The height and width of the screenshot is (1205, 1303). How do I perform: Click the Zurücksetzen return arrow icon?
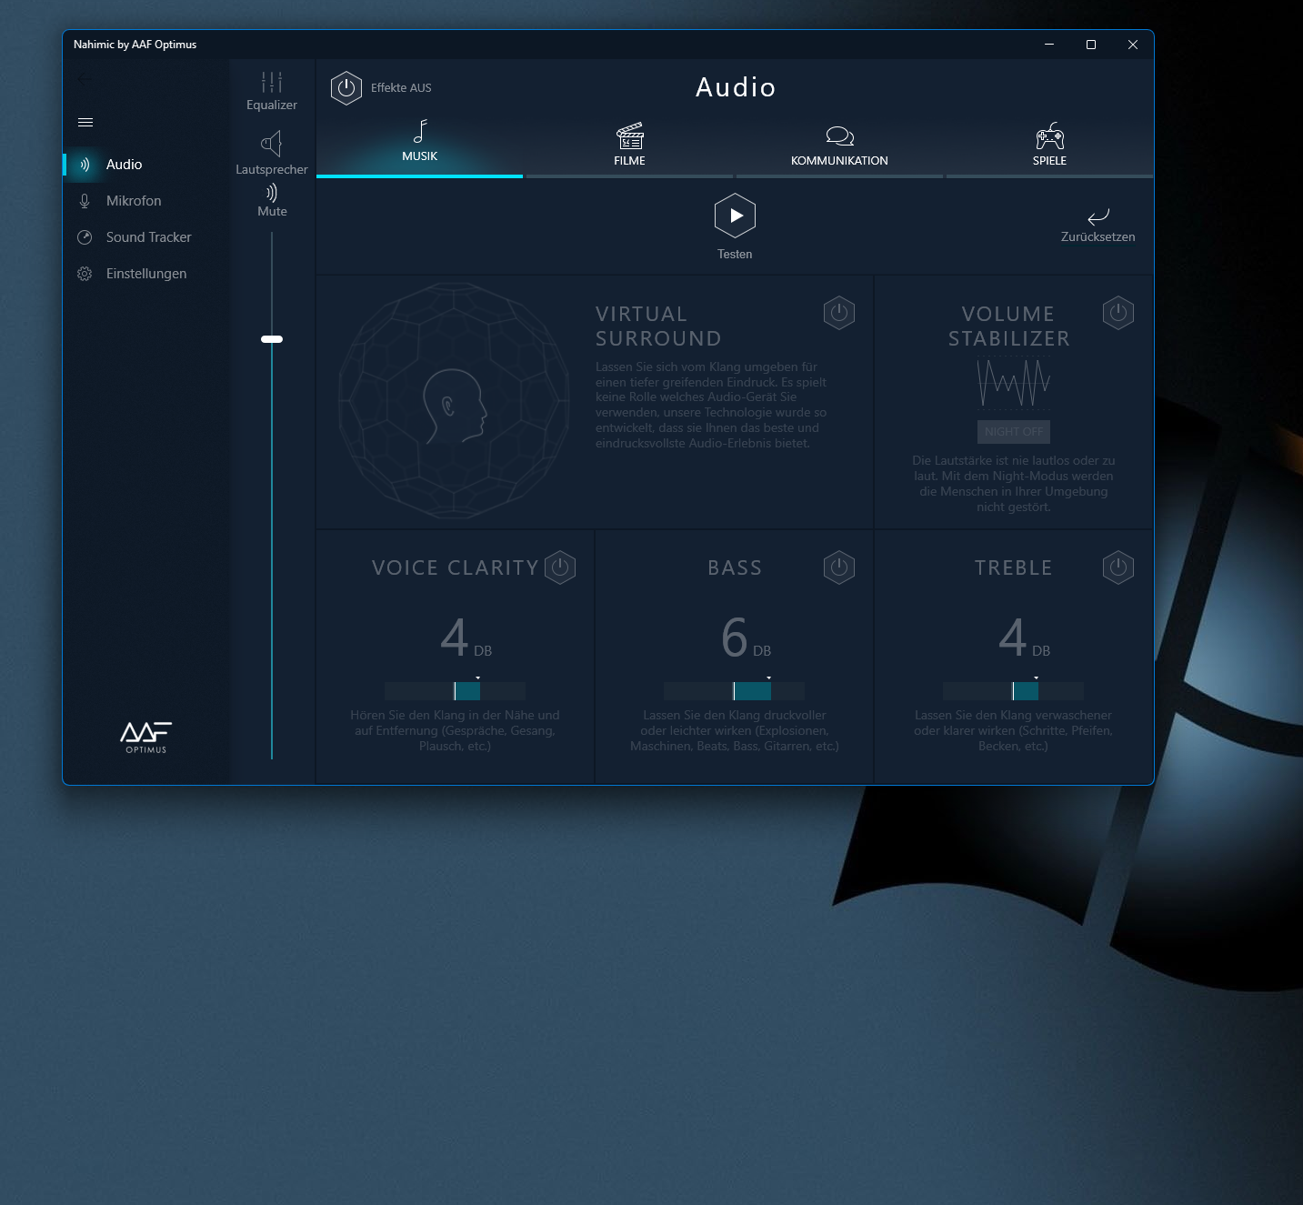click(x=1098, y=216)
